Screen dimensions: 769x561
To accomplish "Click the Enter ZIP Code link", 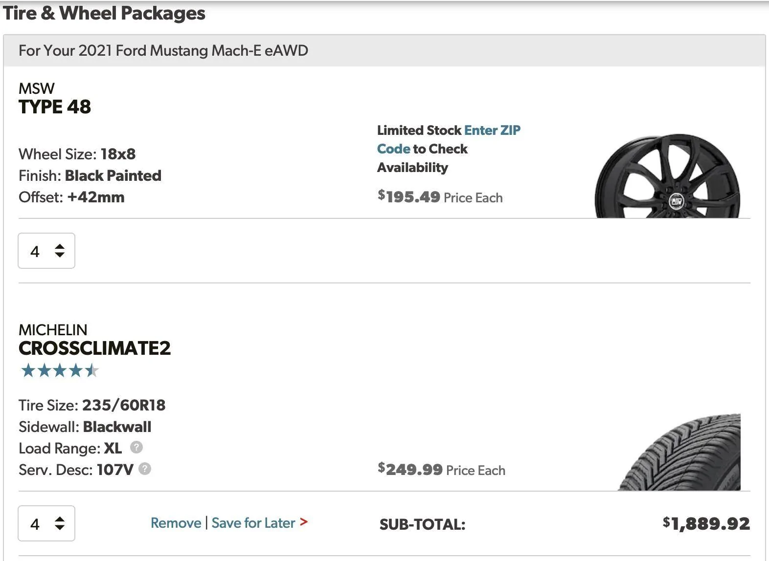I will (449, 139).
